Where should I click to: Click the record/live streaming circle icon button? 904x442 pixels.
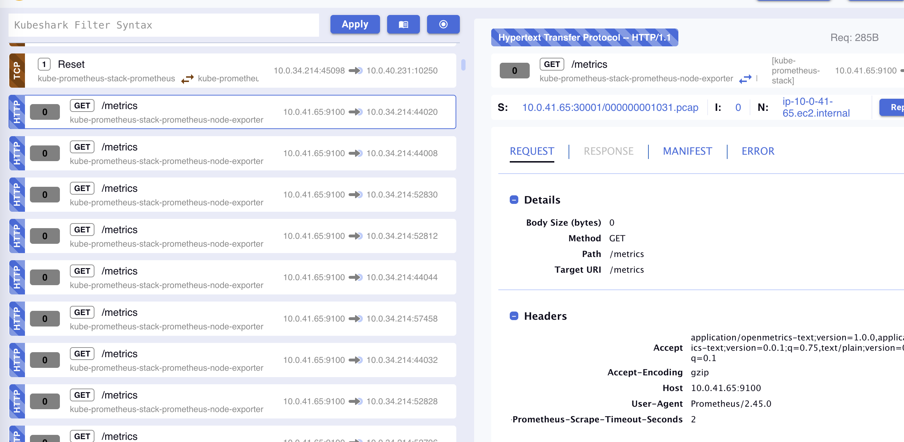(443, 24)
